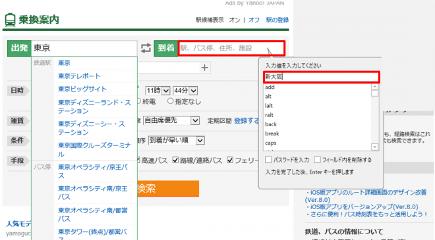This screenshot has width=435, height=240.
Task: Add a via station with the plus button
Action: pyautogui.click(x=204, y=68)
